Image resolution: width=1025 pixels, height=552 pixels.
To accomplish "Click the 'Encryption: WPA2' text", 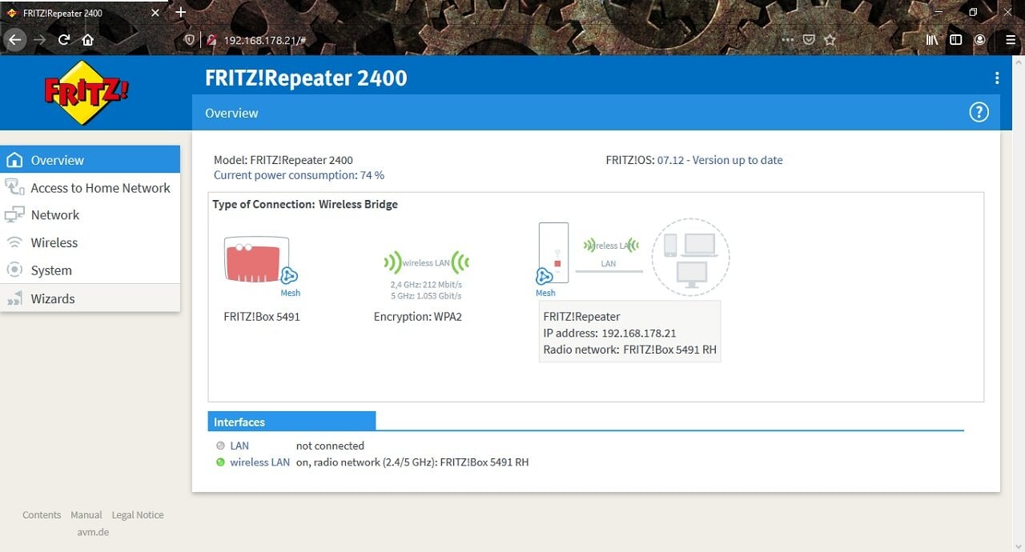I will (x=418, y=317).
